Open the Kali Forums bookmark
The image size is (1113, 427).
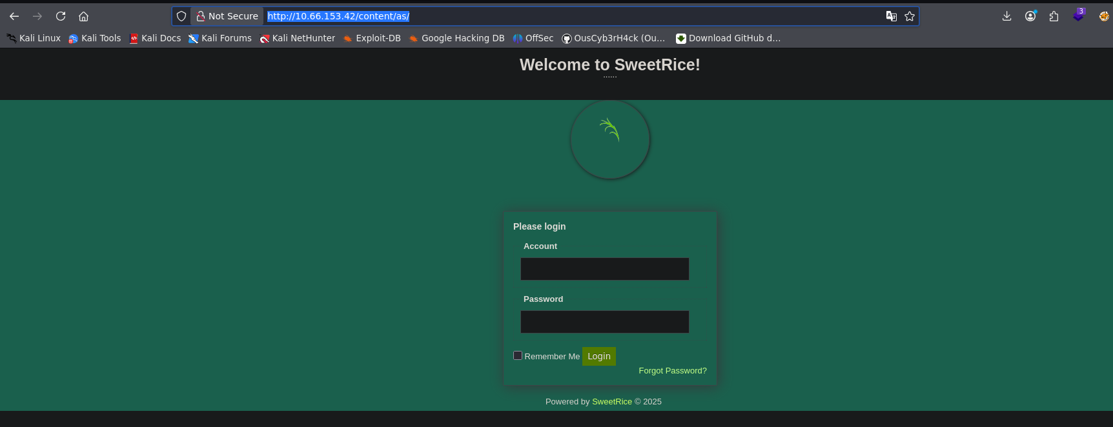coord(220,38)
